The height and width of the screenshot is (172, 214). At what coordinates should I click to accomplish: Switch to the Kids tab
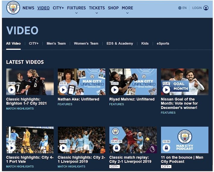tap(145, 44)
